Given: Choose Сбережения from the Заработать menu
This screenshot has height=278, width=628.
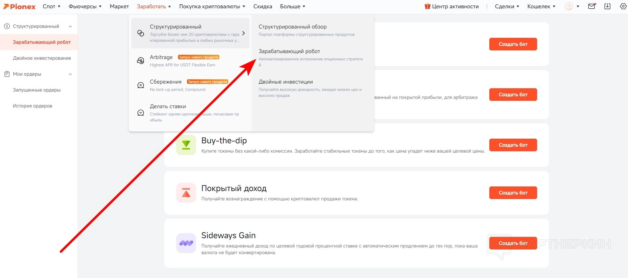Looking at the screenshot, I should click(x=166, y=82).
